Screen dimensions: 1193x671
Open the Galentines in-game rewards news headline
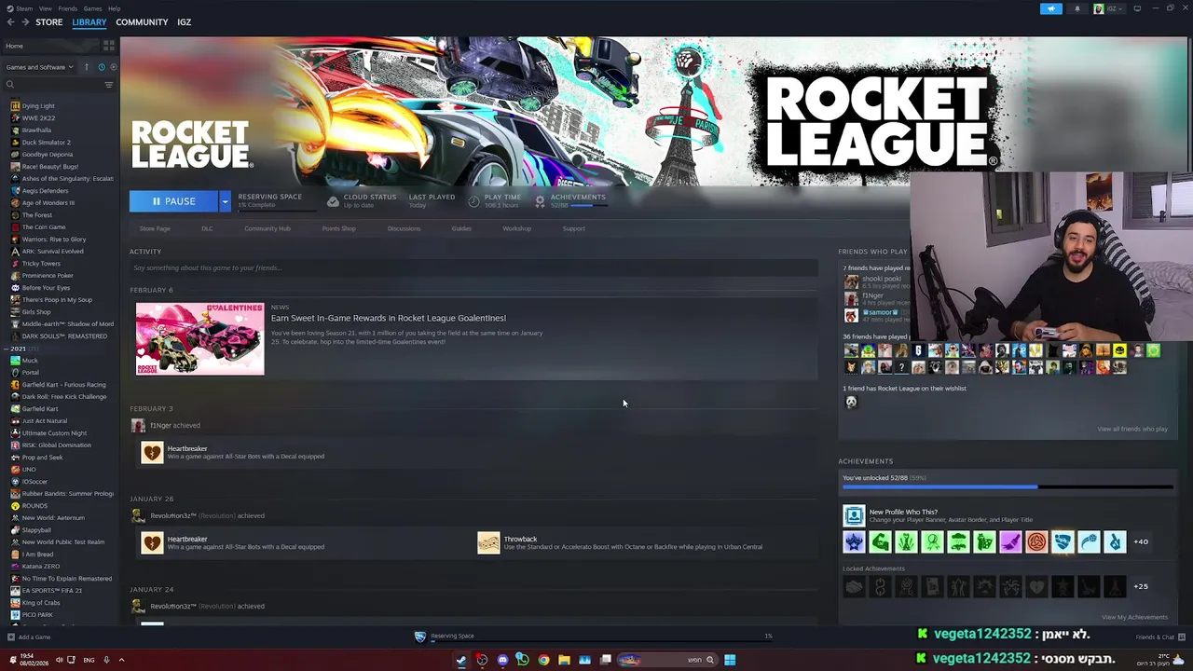pos(389,318)
